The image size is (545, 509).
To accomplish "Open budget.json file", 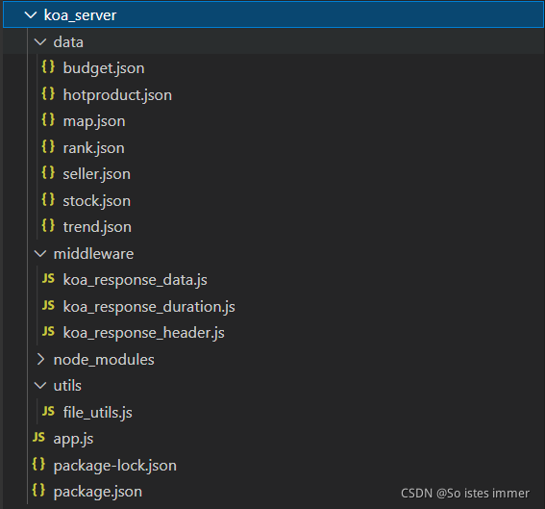I will pyautogui.click(x=104, y=68).
